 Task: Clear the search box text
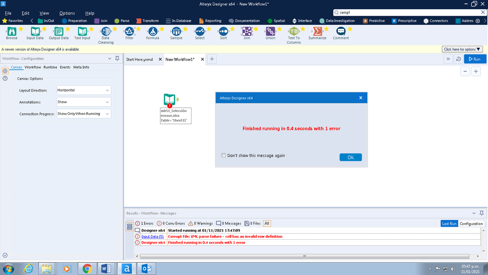[483, 12]
